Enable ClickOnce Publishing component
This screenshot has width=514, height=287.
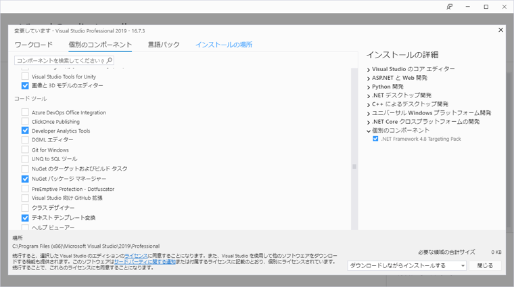(25, 121)
